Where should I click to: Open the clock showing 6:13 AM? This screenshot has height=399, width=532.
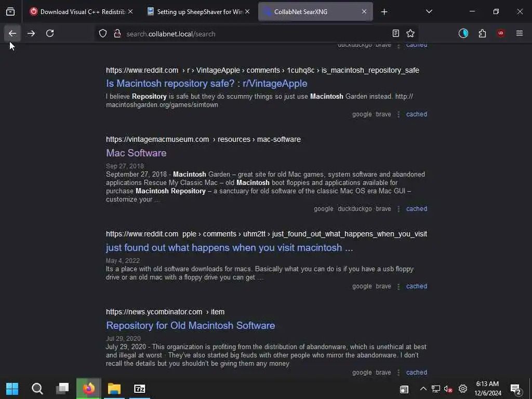(x=487, y=389)
